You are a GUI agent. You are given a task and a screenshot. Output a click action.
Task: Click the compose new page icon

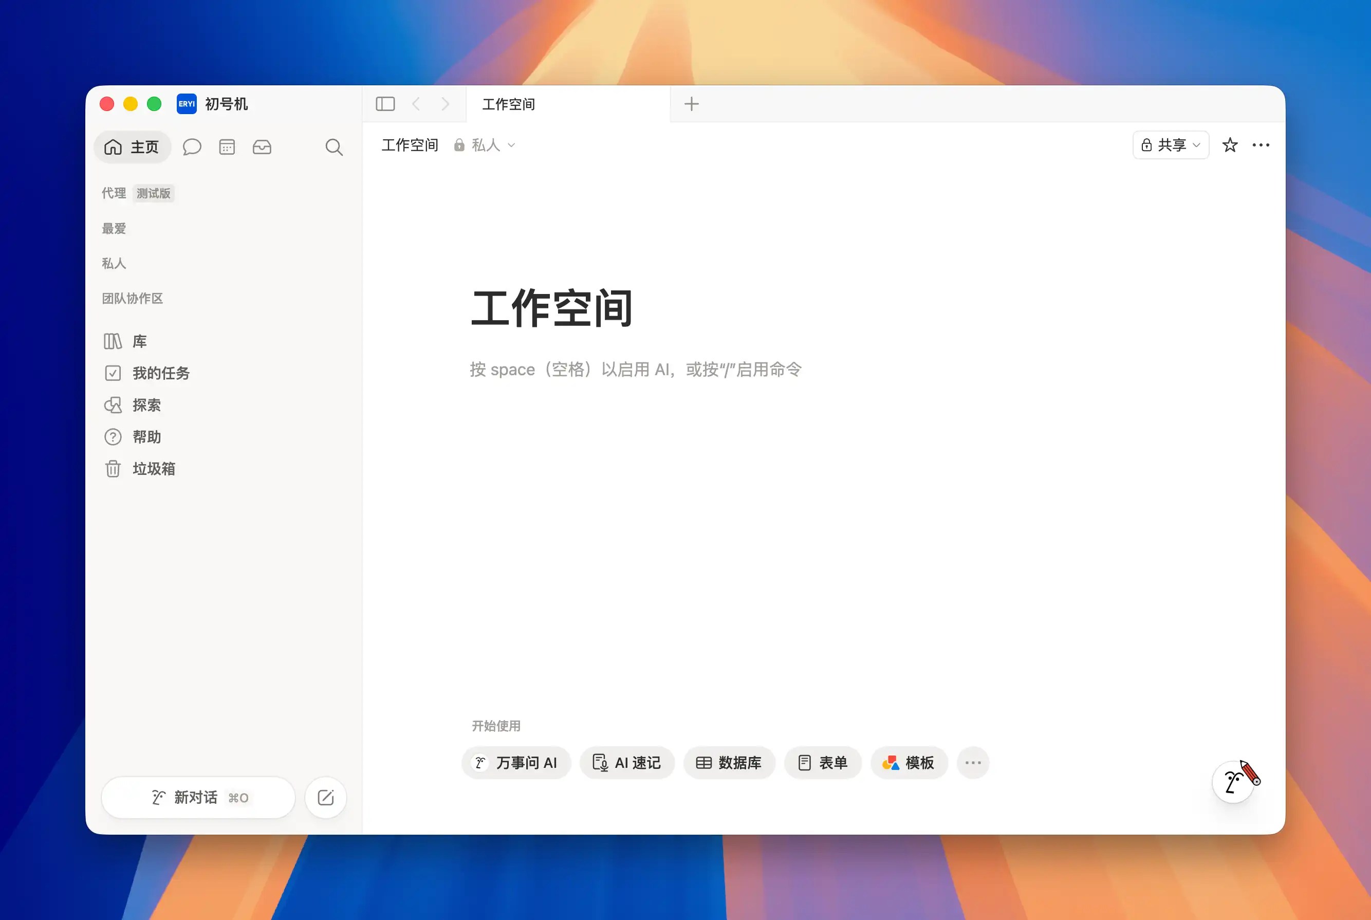pos(326,797)
